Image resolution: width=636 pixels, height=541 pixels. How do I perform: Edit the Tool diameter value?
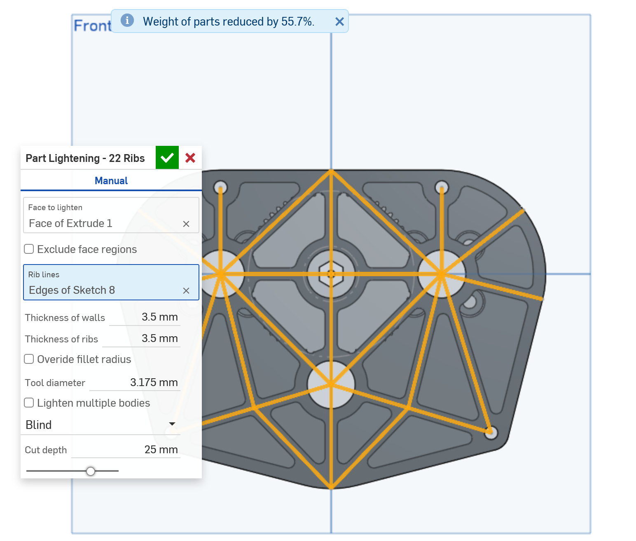135,382
